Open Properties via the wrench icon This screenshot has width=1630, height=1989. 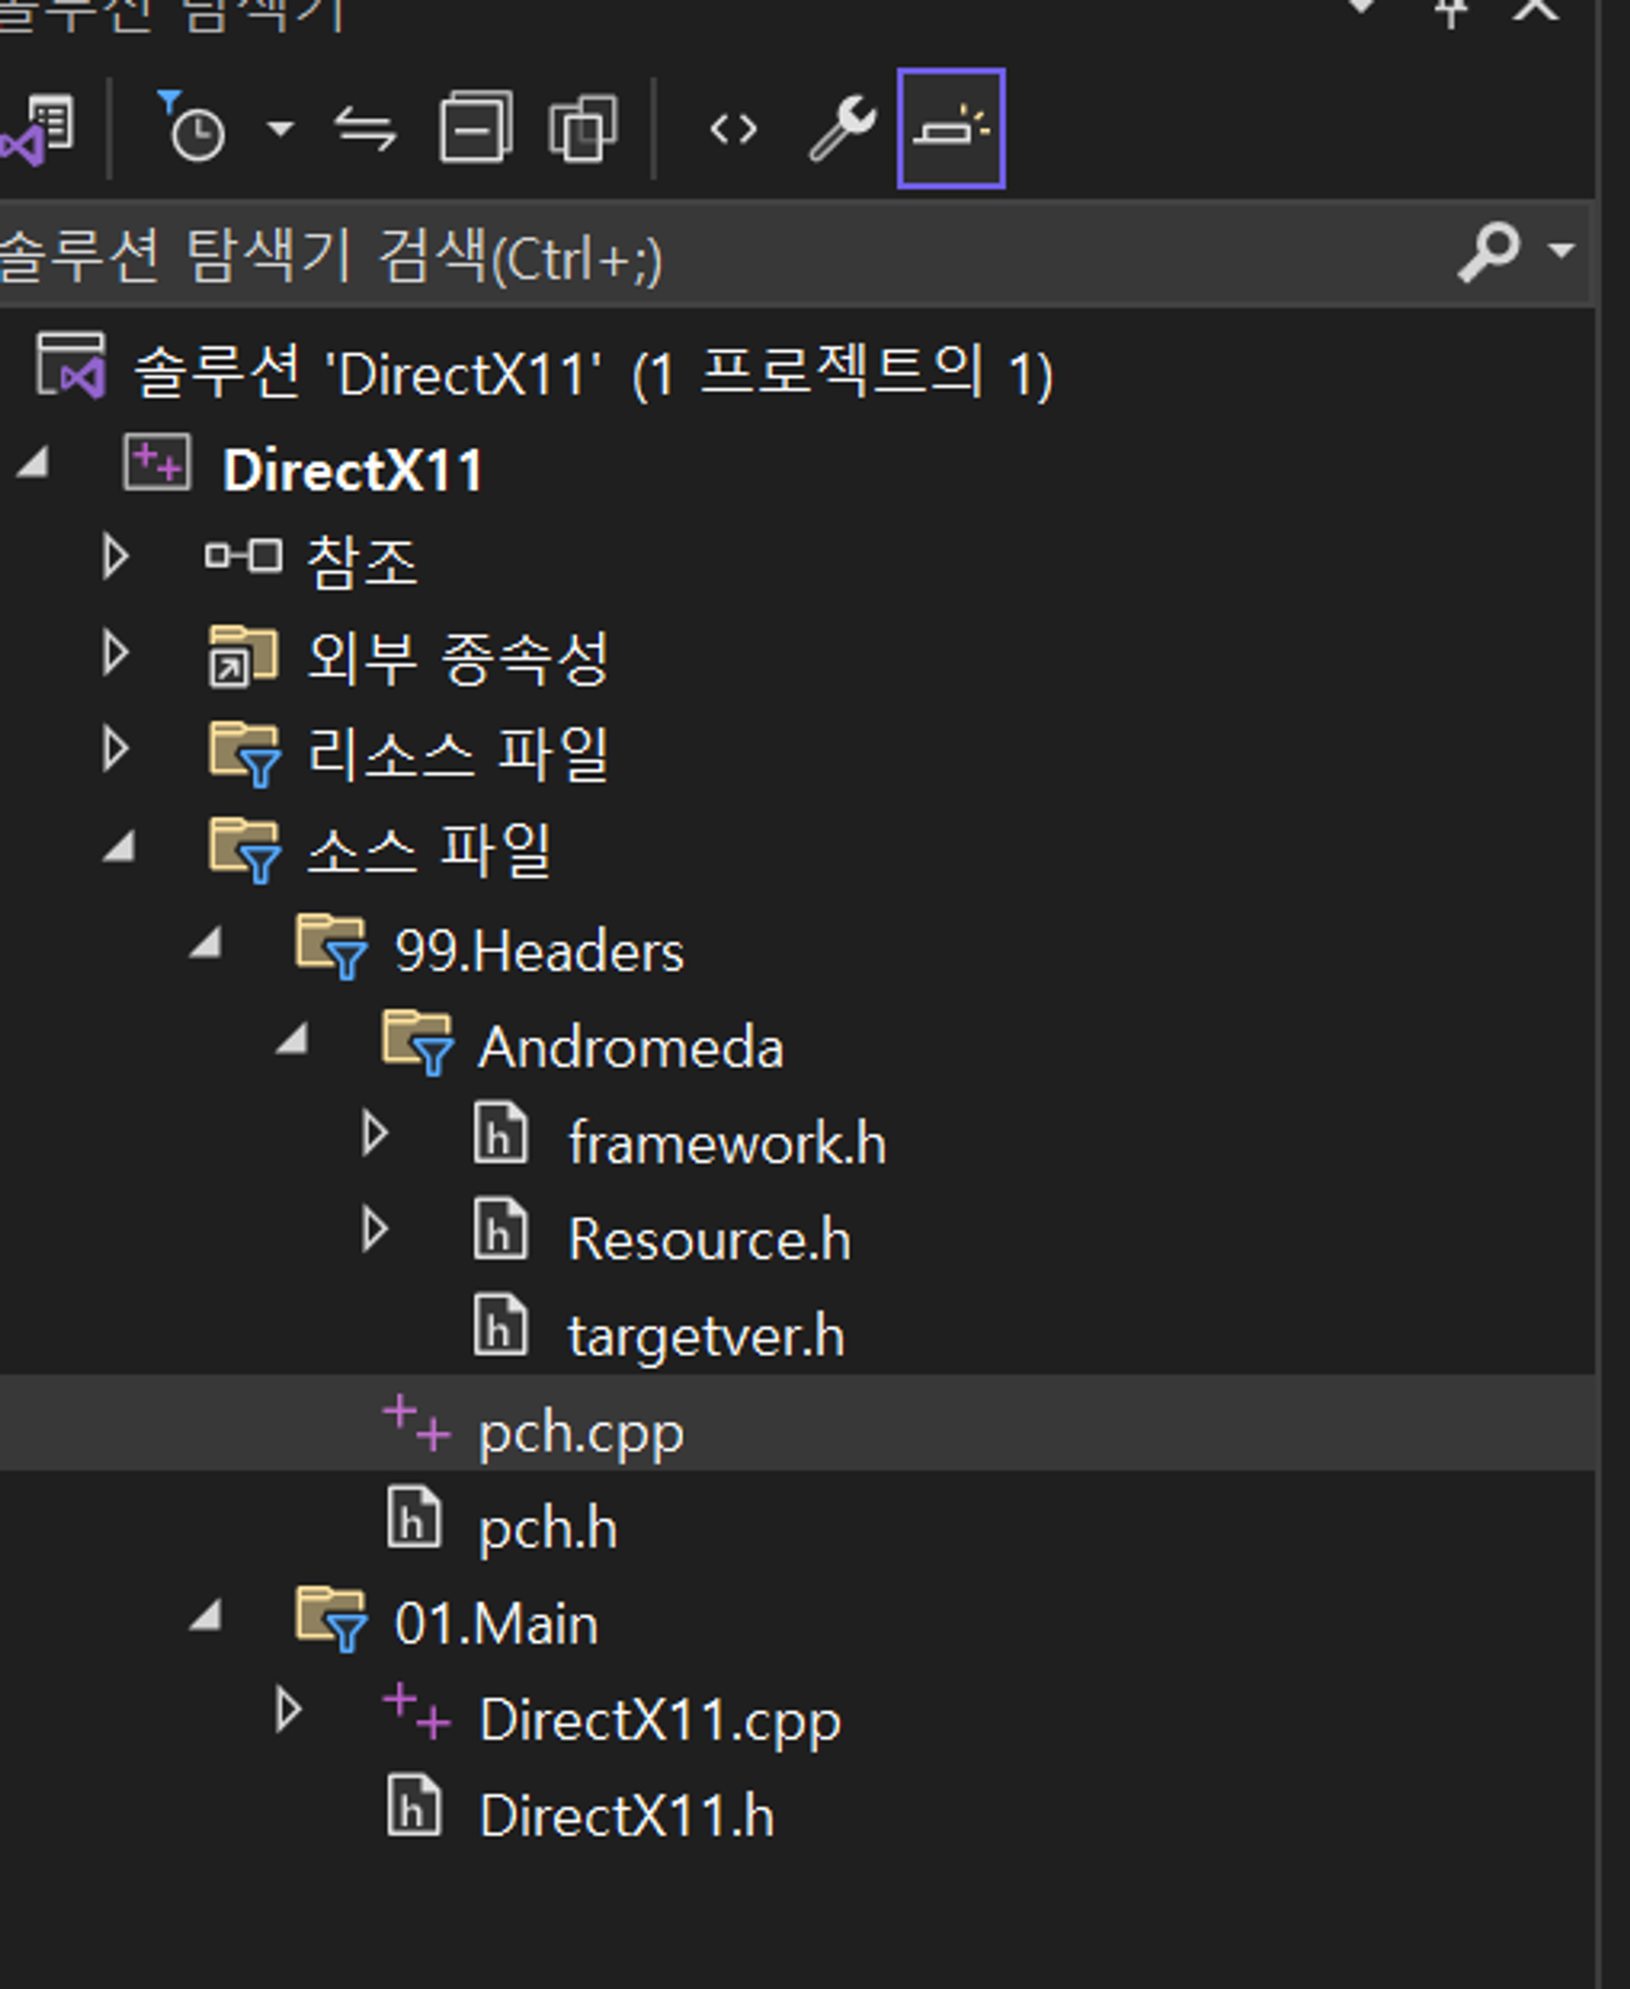(x=842, y=129)
